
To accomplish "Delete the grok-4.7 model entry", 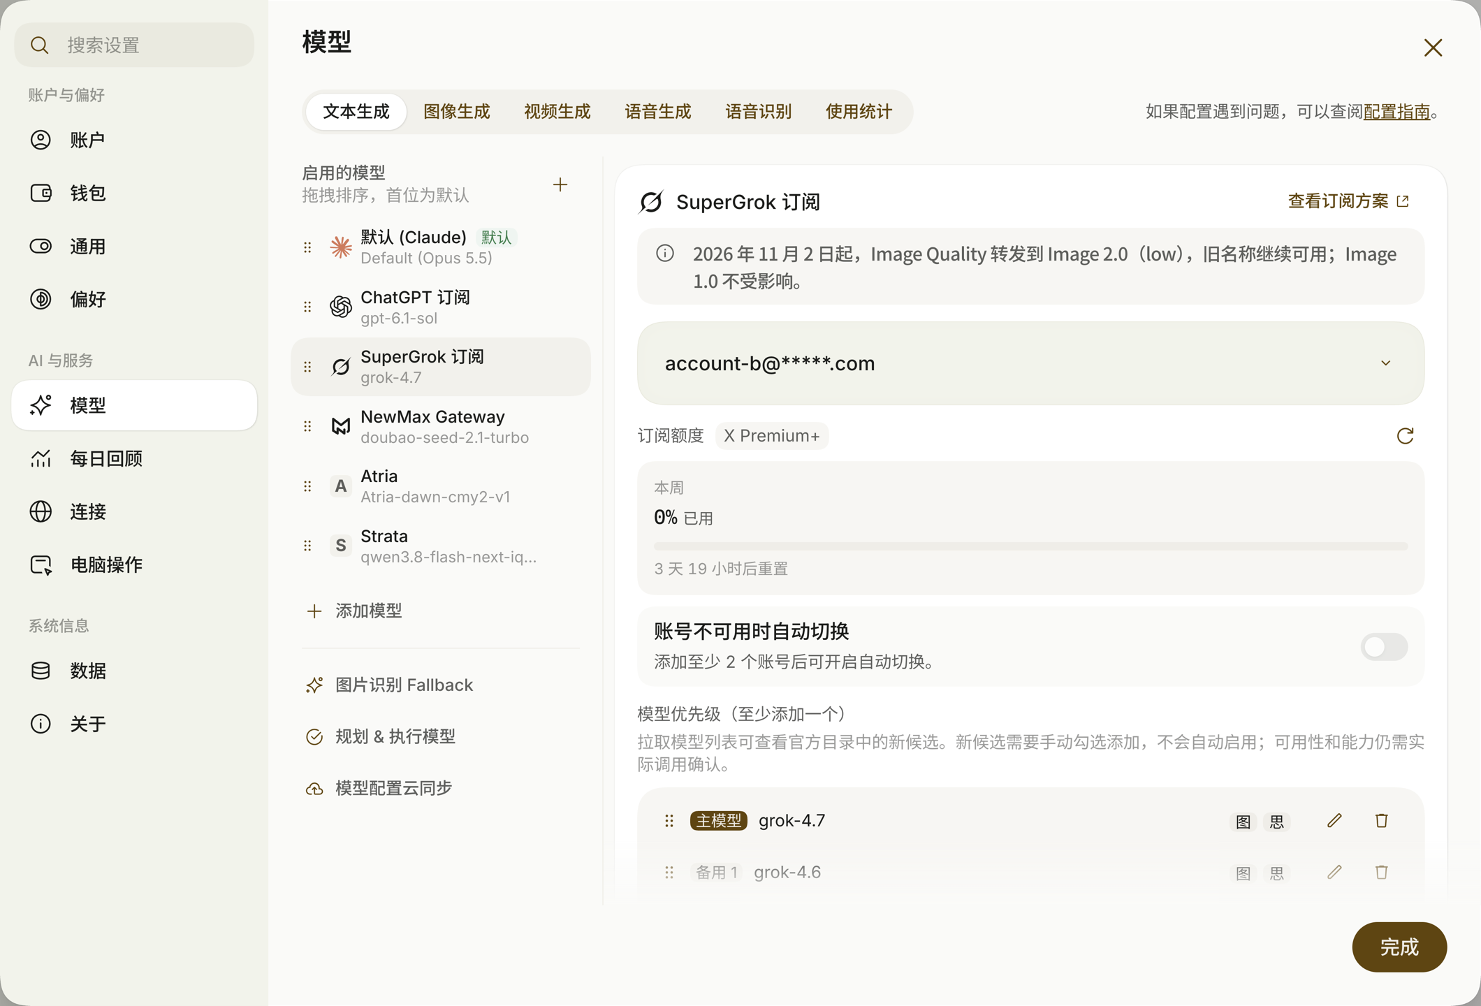I will pos(1381,820).
